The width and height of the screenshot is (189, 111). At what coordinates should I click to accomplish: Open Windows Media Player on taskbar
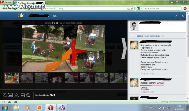pos(27,108)
